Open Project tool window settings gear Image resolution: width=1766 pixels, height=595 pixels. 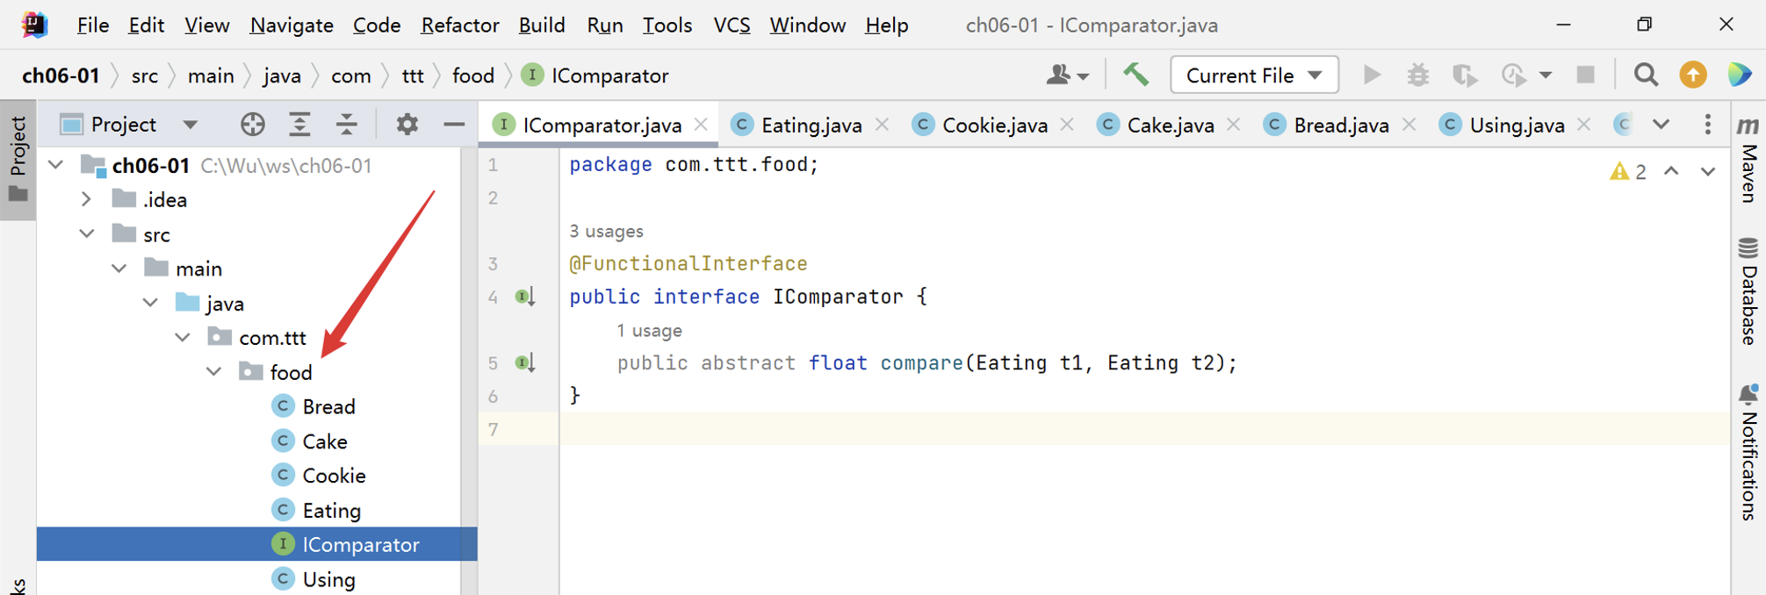pos(407,125)
